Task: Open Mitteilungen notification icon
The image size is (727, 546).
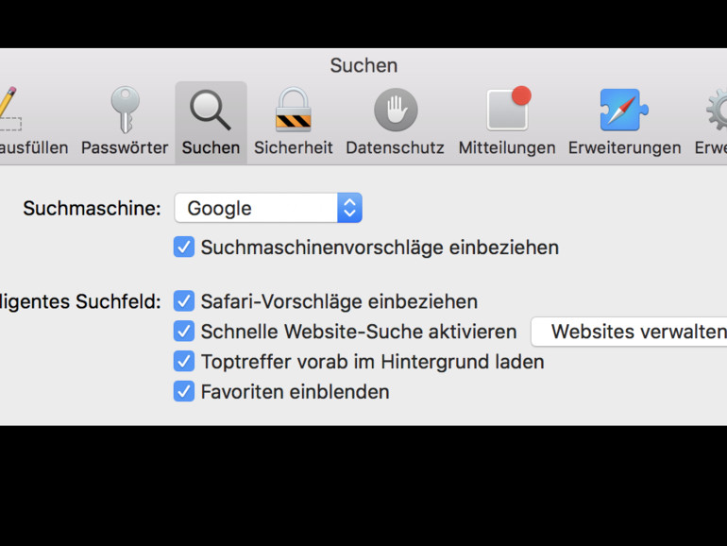Action: pyautogui.click(x=507, y=110)
